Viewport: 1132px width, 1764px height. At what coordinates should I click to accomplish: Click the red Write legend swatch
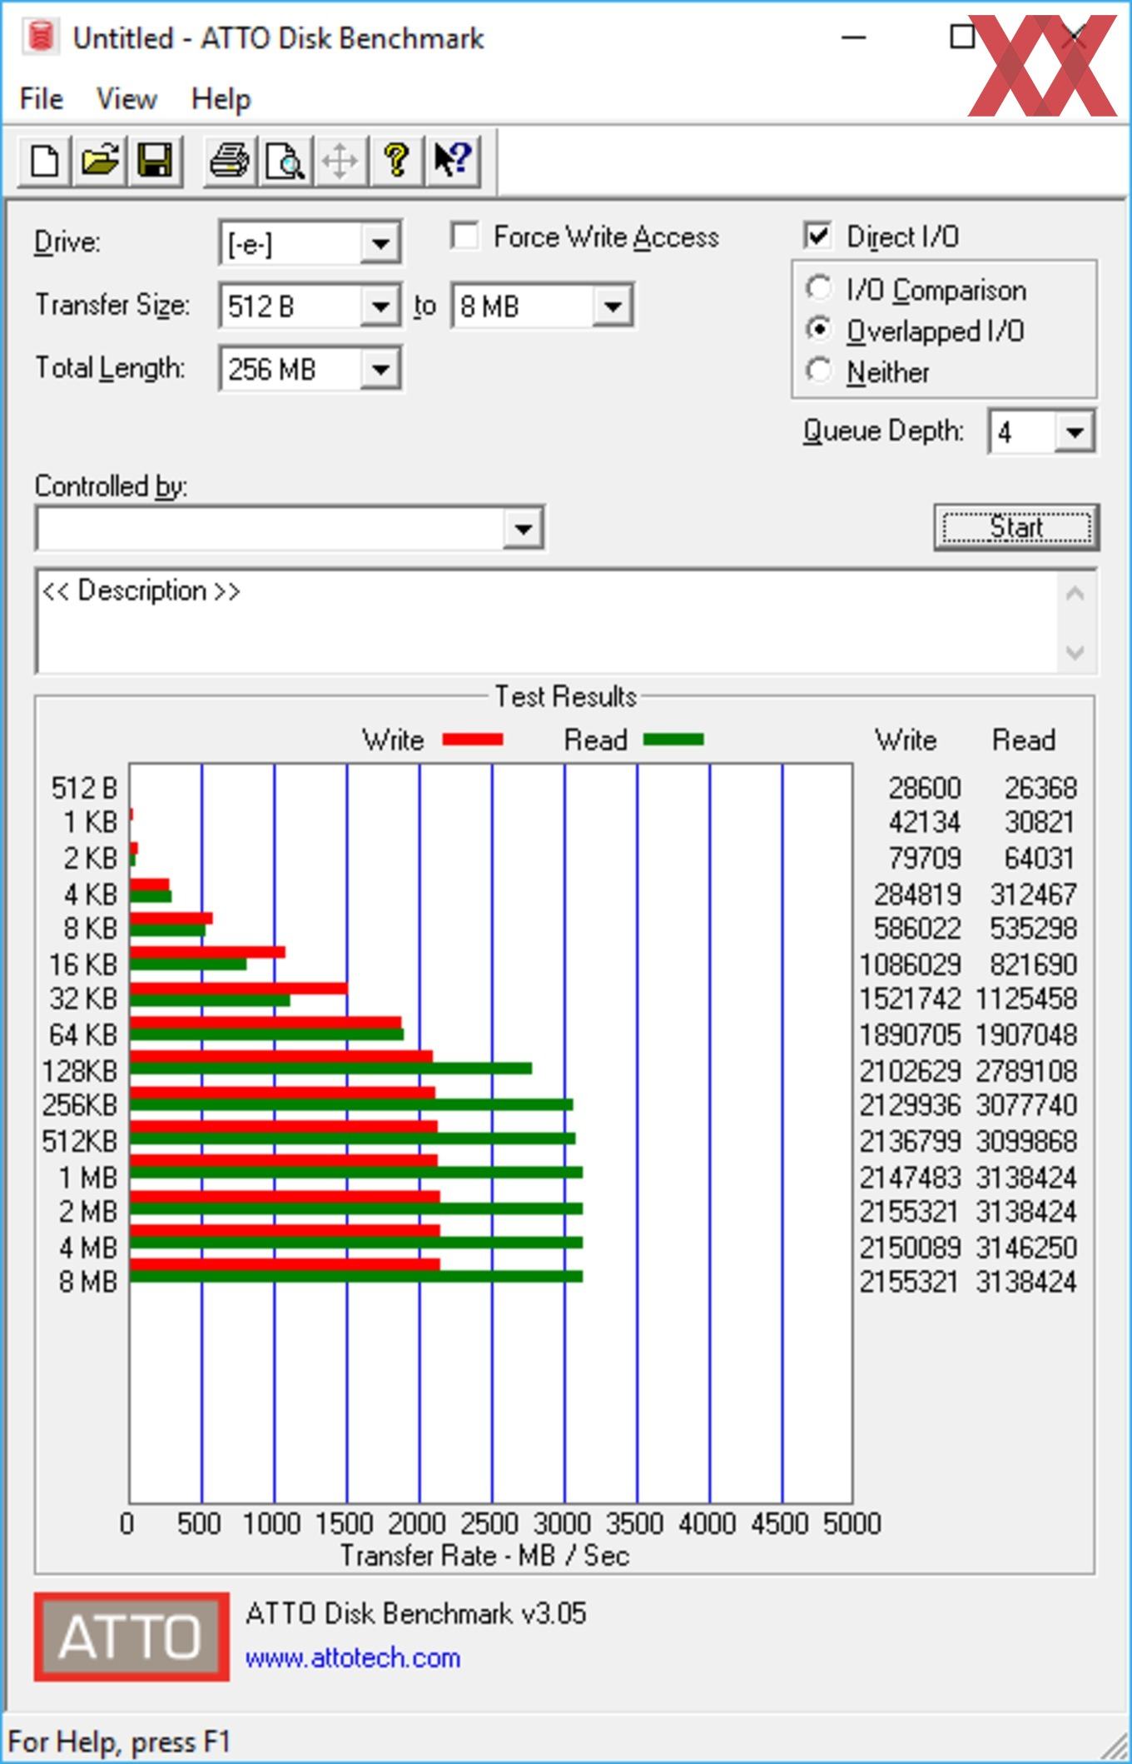[x=473, y=739]
